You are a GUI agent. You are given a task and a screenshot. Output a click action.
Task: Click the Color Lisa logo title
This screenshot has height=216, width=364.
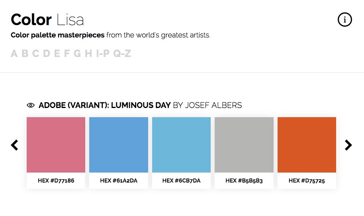point(47,20)
